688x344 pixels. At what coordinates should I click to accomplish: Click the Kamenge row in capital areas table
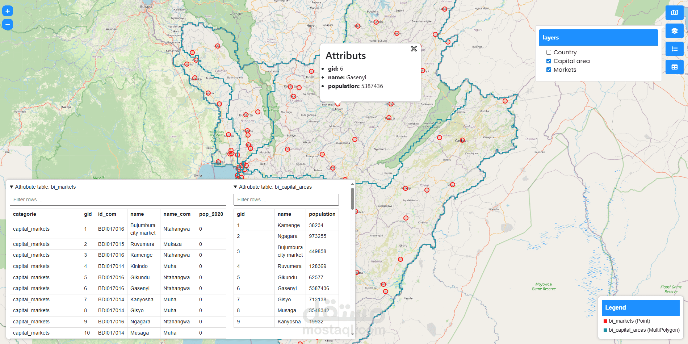point(286,225)
